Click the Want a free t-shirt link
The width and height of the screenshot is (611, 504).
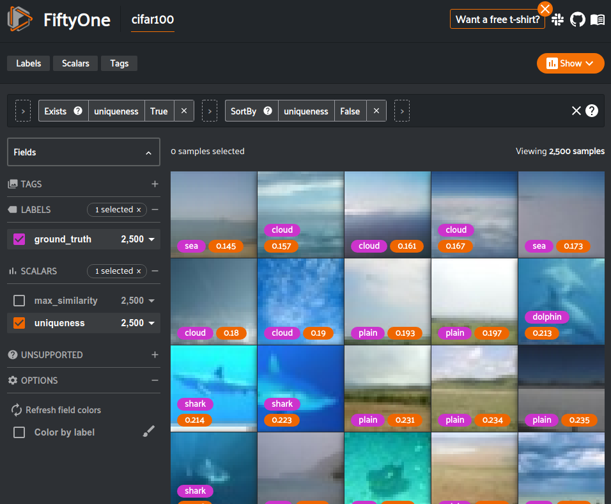497,19
